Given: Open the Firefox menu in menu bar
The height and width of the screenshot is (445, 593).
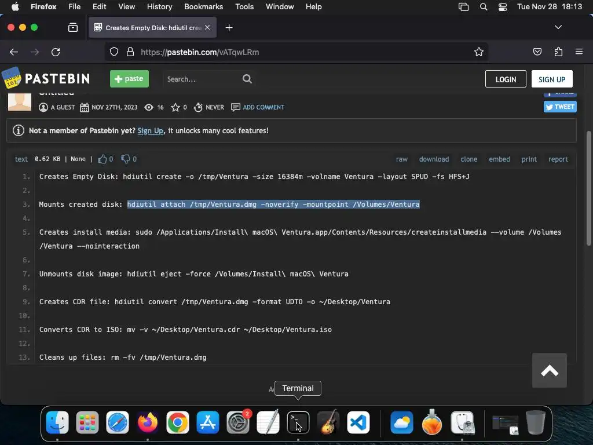Looking at the screenshot, I should (43, 7).
